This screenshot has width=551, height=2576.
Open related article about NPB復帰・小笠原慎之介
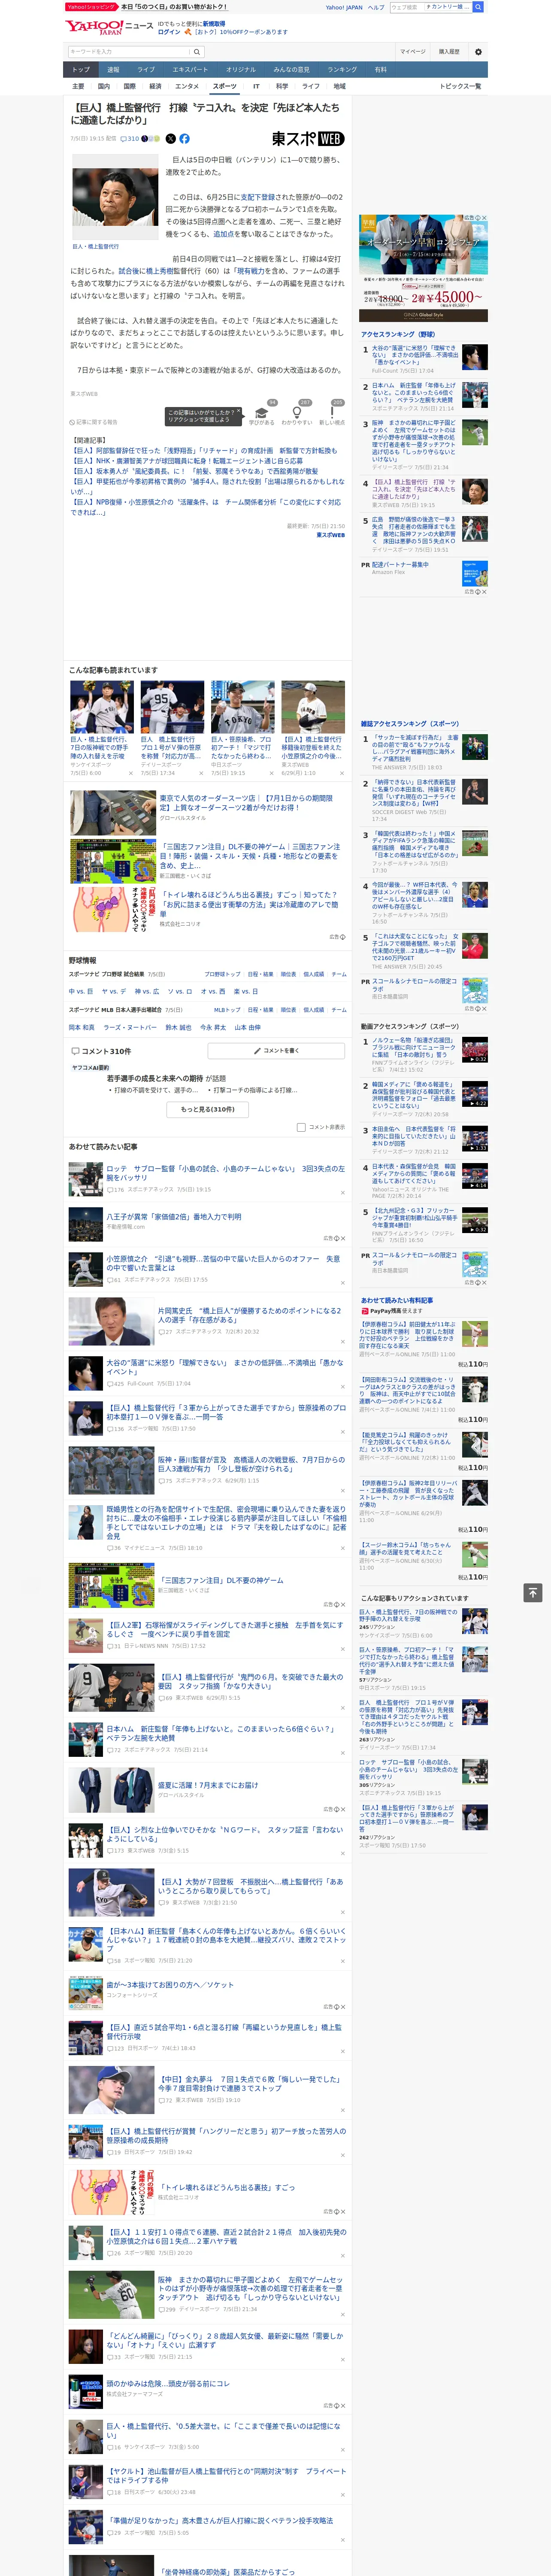tap(207, 507)
